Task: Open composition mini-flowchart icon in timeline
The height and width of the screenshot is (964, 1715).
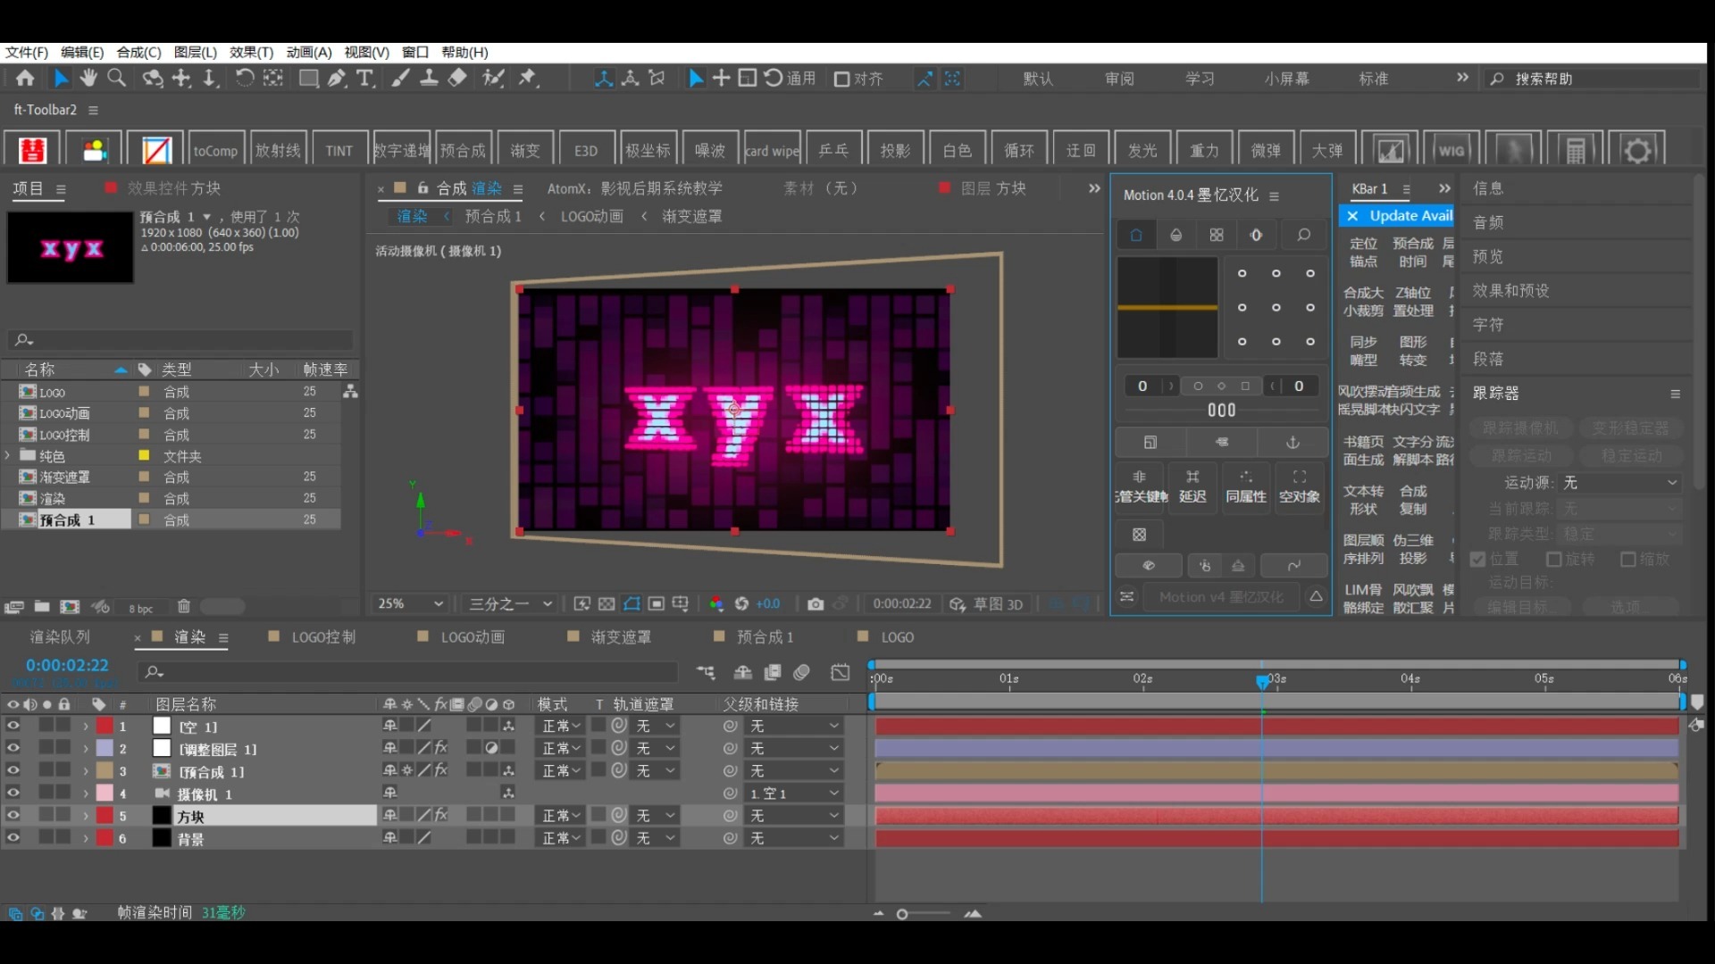Action: tap(706, 672)
